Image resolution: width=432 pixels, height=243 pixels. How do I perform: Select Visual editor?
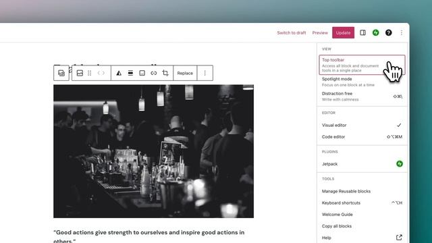click(362, 125)
